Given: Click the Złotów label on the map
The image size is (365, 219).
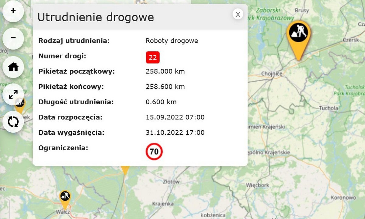Looking at the screenshot, I should point(171,182).
